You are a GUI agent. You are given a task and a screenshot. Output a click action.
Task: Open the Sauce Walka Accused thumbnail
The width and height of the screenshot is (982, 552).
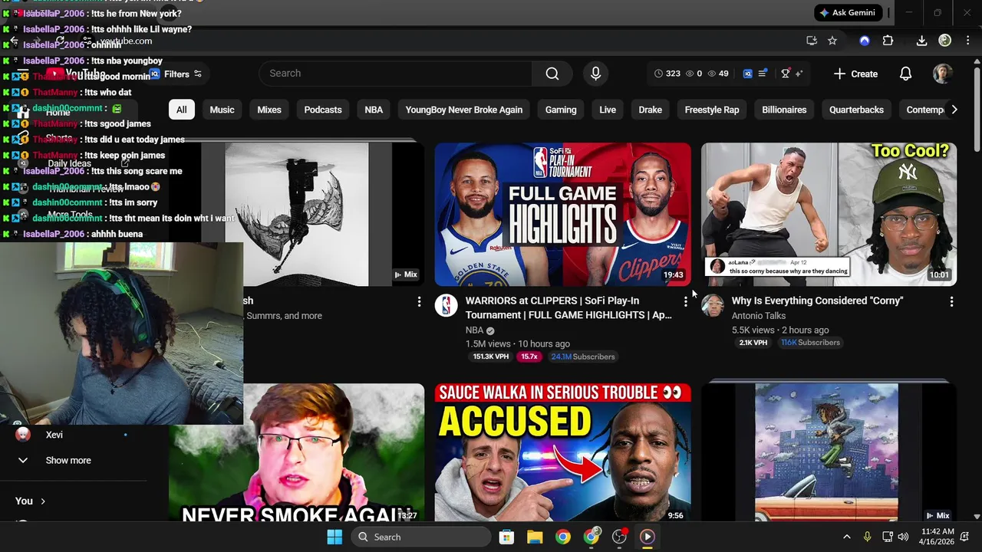tap(562, 453)
